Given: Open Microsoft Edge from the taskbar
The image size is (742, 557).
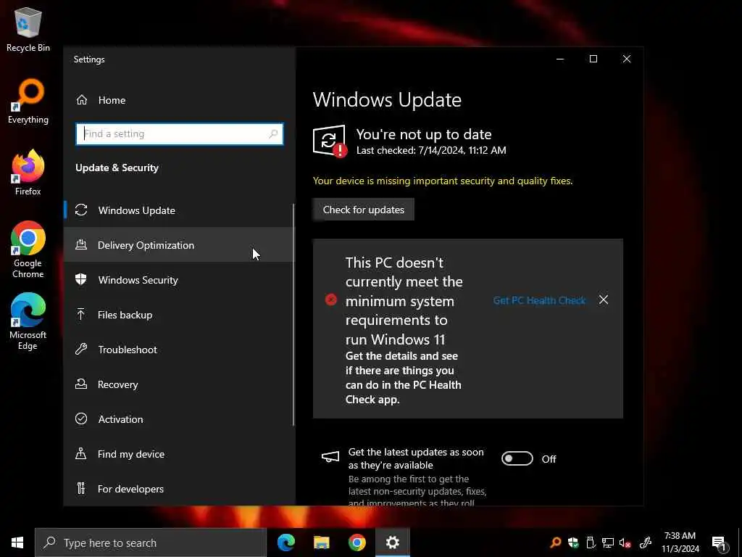Looking at the screenshot, I should pos(285,542).
